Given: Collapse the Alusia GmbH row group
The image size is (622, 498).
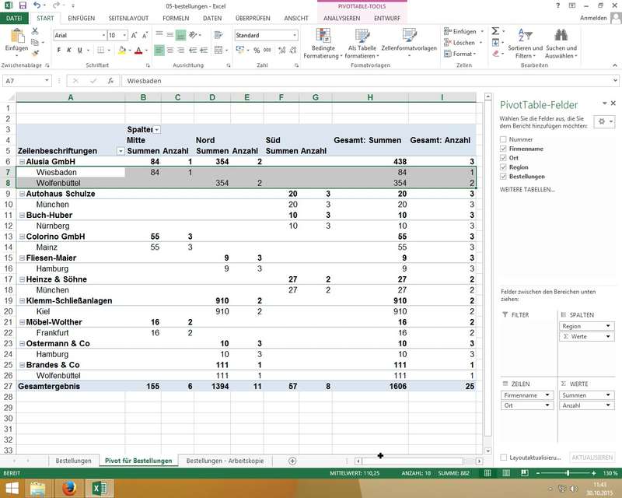Looking at the screenshot, I should tap(22, 161).
